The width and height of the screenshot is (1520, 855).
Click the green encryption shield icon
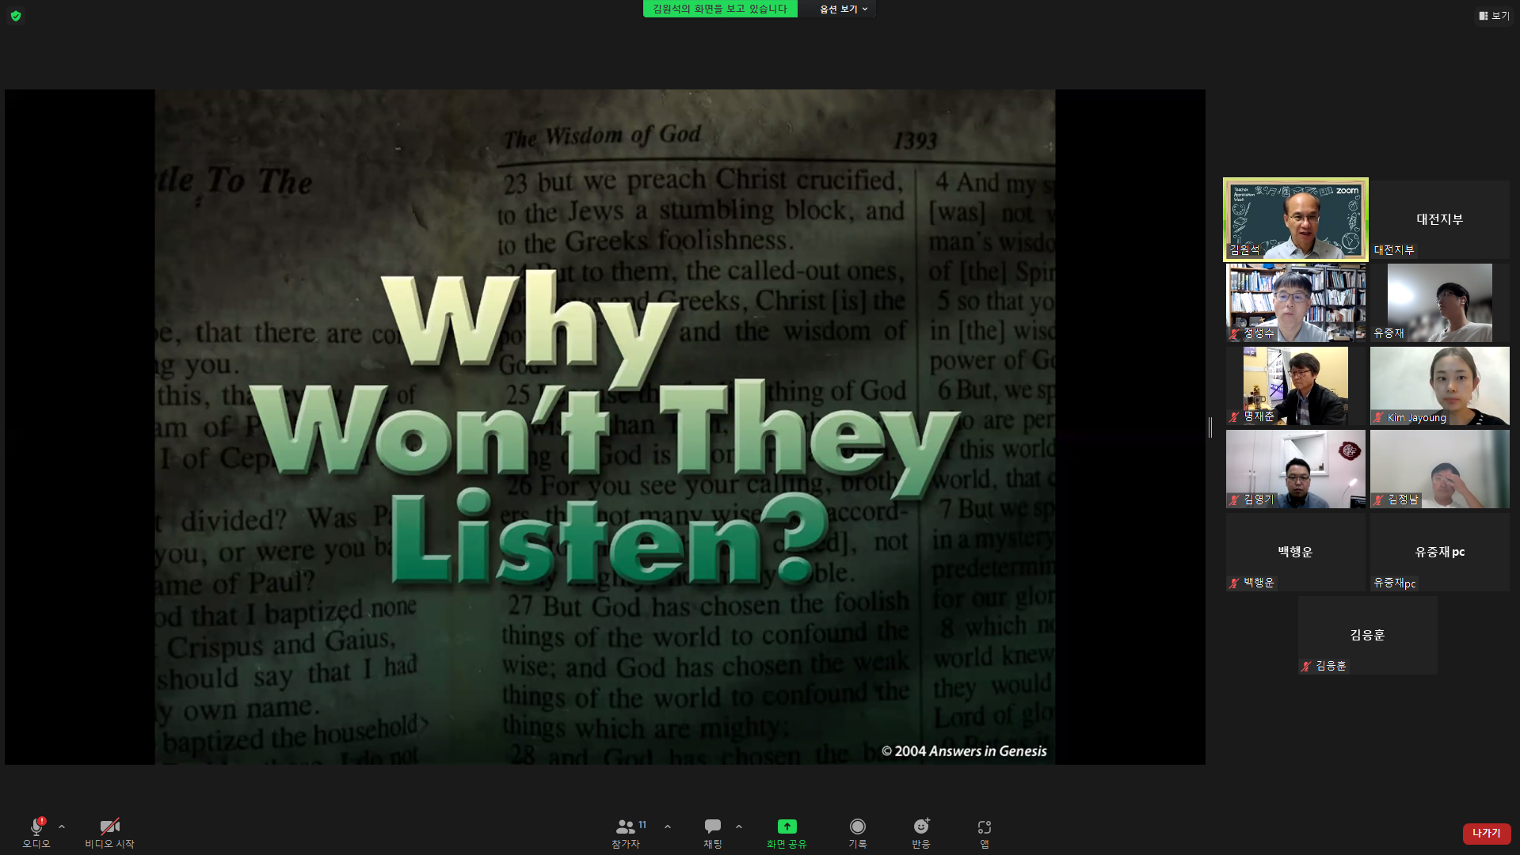tap(16, 16)
